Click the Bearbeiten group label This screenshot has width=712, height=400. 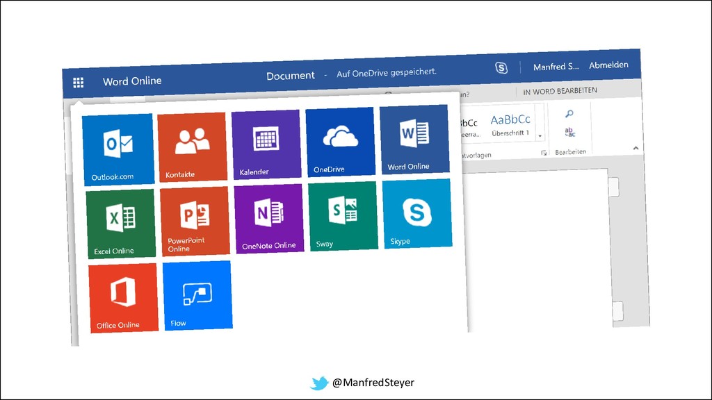(570, 152)
